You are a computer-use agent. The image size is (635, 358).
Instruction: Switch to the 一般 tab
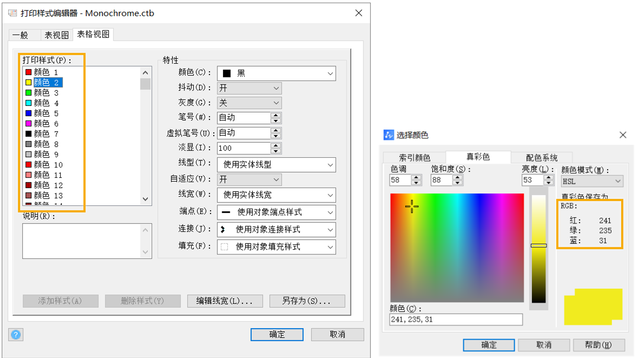tap(24, 35)
